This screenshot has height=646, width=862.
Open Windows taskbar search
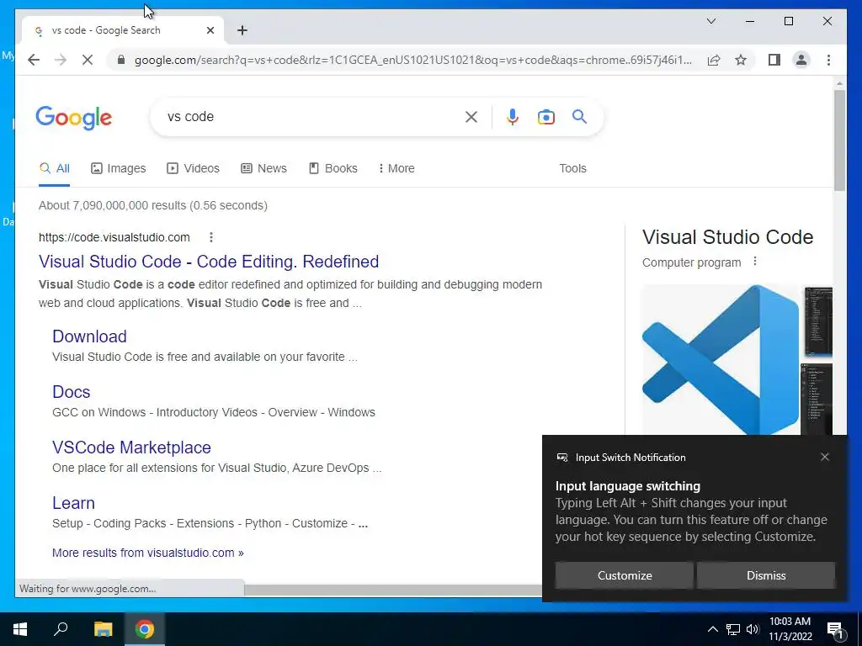coord(61,629)
